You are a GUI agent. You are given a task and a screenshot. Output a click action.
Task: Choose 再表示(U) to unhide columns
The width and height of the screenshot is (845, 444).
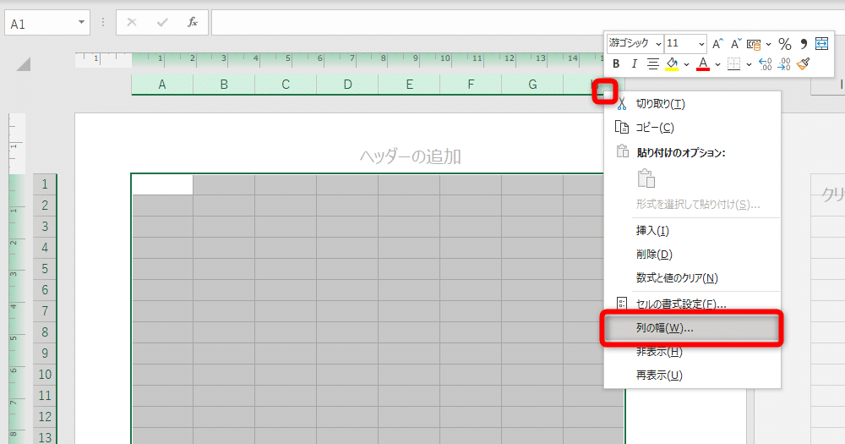pyautogui.click(x=693, y=375)
